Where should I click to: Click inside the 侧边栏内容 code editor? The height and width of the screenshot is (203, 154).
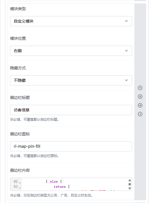75,184
